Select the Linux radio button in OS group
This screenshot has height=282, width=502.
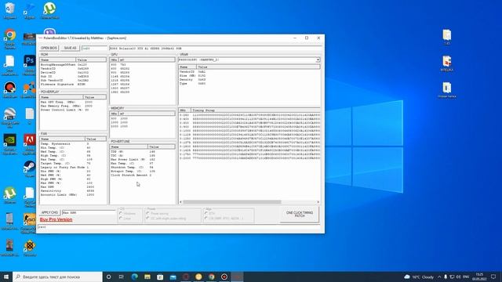[121, 218]
